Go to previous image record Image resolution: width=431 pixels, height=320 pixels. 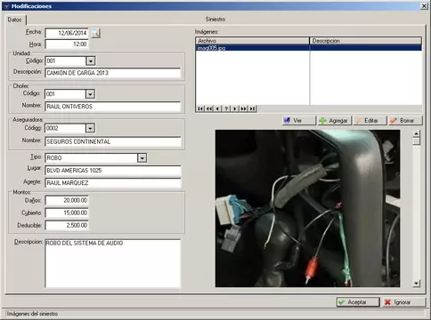pyautogui.click(x=217, y=108)
